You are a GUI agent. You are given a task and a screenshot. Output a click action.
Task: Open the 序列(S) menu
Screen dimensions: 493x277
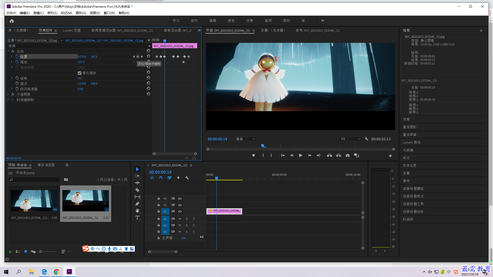[52, 13]
